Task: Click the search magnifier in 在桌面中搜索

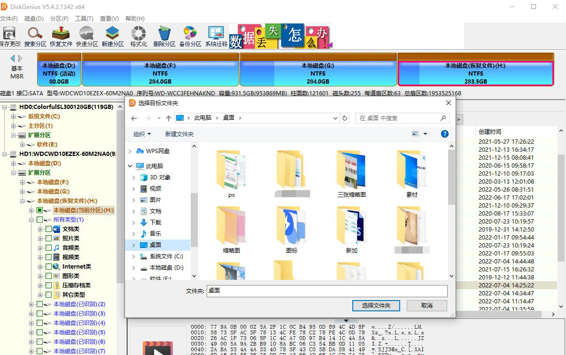Action: [442, 118]
